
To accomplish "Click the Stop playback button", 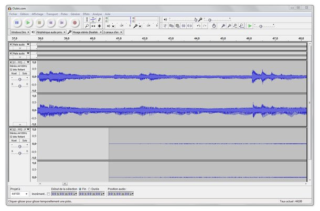I will point(40,23).
